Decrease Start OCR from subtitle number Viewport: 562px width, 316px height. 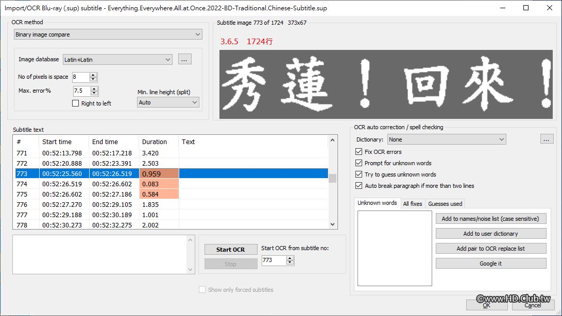pyautogui.click(x=290, y=262)
